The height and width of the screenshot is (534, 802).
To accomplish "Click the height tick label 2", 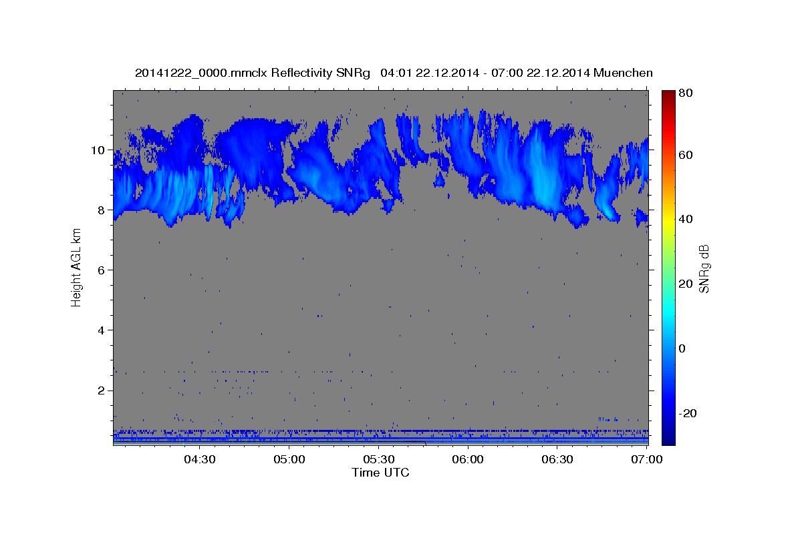I will click(103, 390).
